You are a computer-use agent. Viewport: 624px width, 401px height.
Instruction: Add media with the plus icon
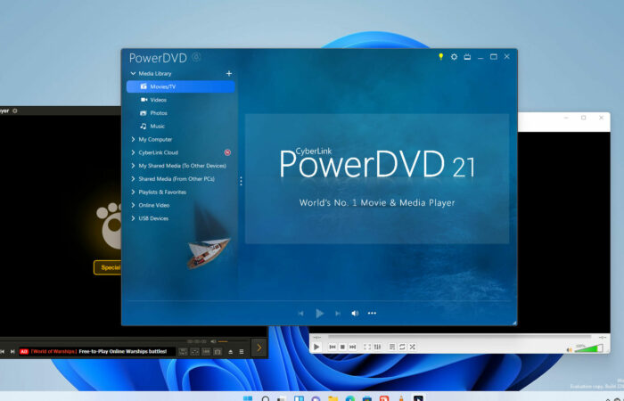coord(229,74)
